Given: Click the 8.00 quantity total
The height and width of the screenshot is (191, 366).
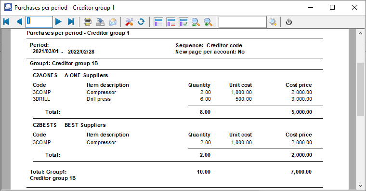Looking at the screenshot, I should pyautogui.click(x=205, y=112).
